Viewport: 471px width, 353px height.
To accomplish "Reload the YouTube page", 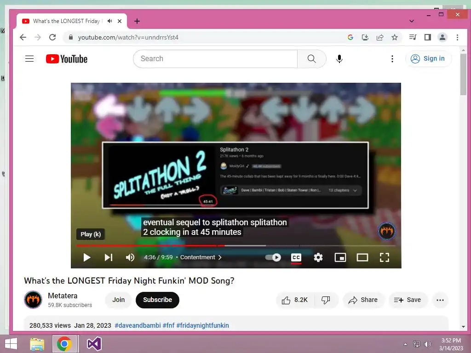I will [52, 37].
